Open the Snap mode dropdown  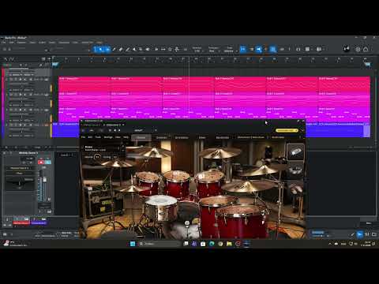230,50
